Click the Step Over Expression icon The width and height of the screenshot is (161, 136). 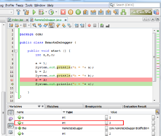[x=93, y=12]
